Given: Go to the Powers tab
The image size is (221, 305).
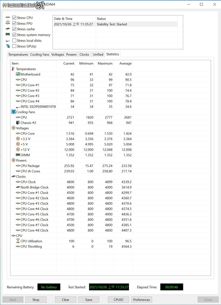Looking at the screenshot, I should coord(72,55).
